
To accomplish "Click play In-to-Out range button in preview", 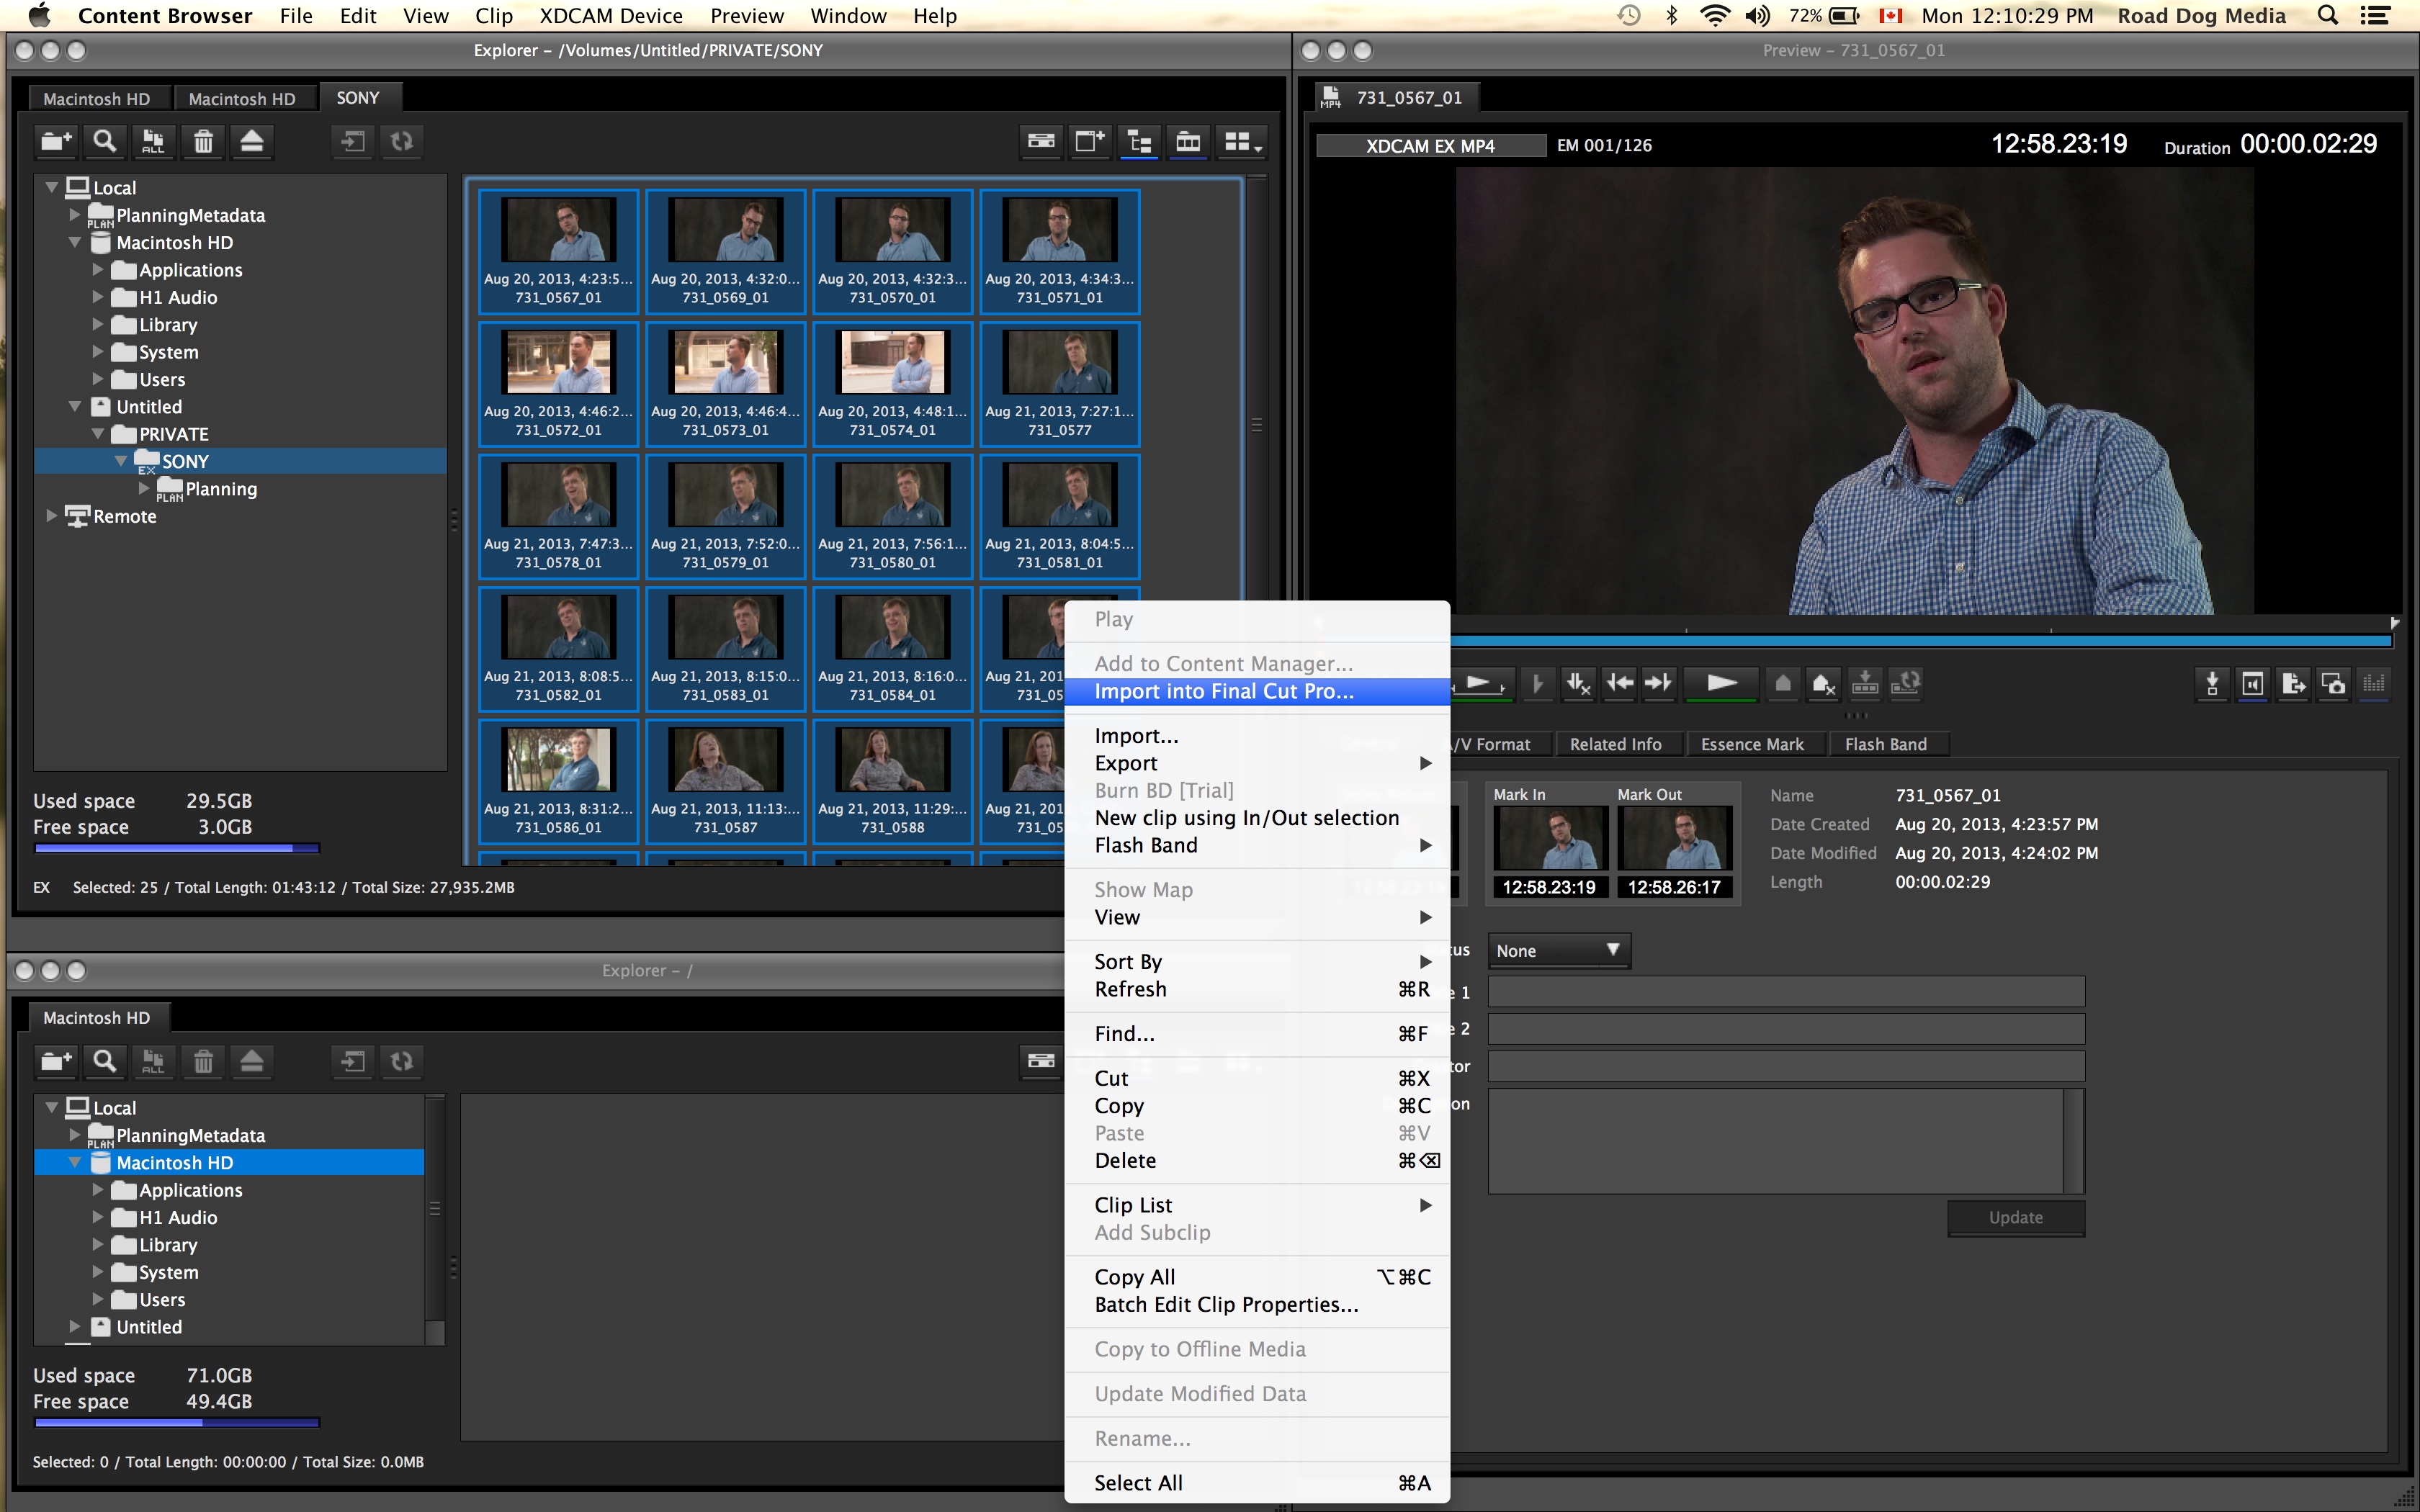I will [1484, 683].
